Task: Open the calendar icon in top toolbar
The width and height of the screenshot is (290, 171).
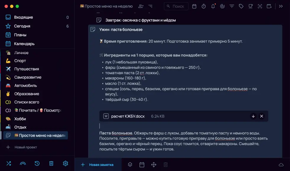Action: click(x=194, y=6)
